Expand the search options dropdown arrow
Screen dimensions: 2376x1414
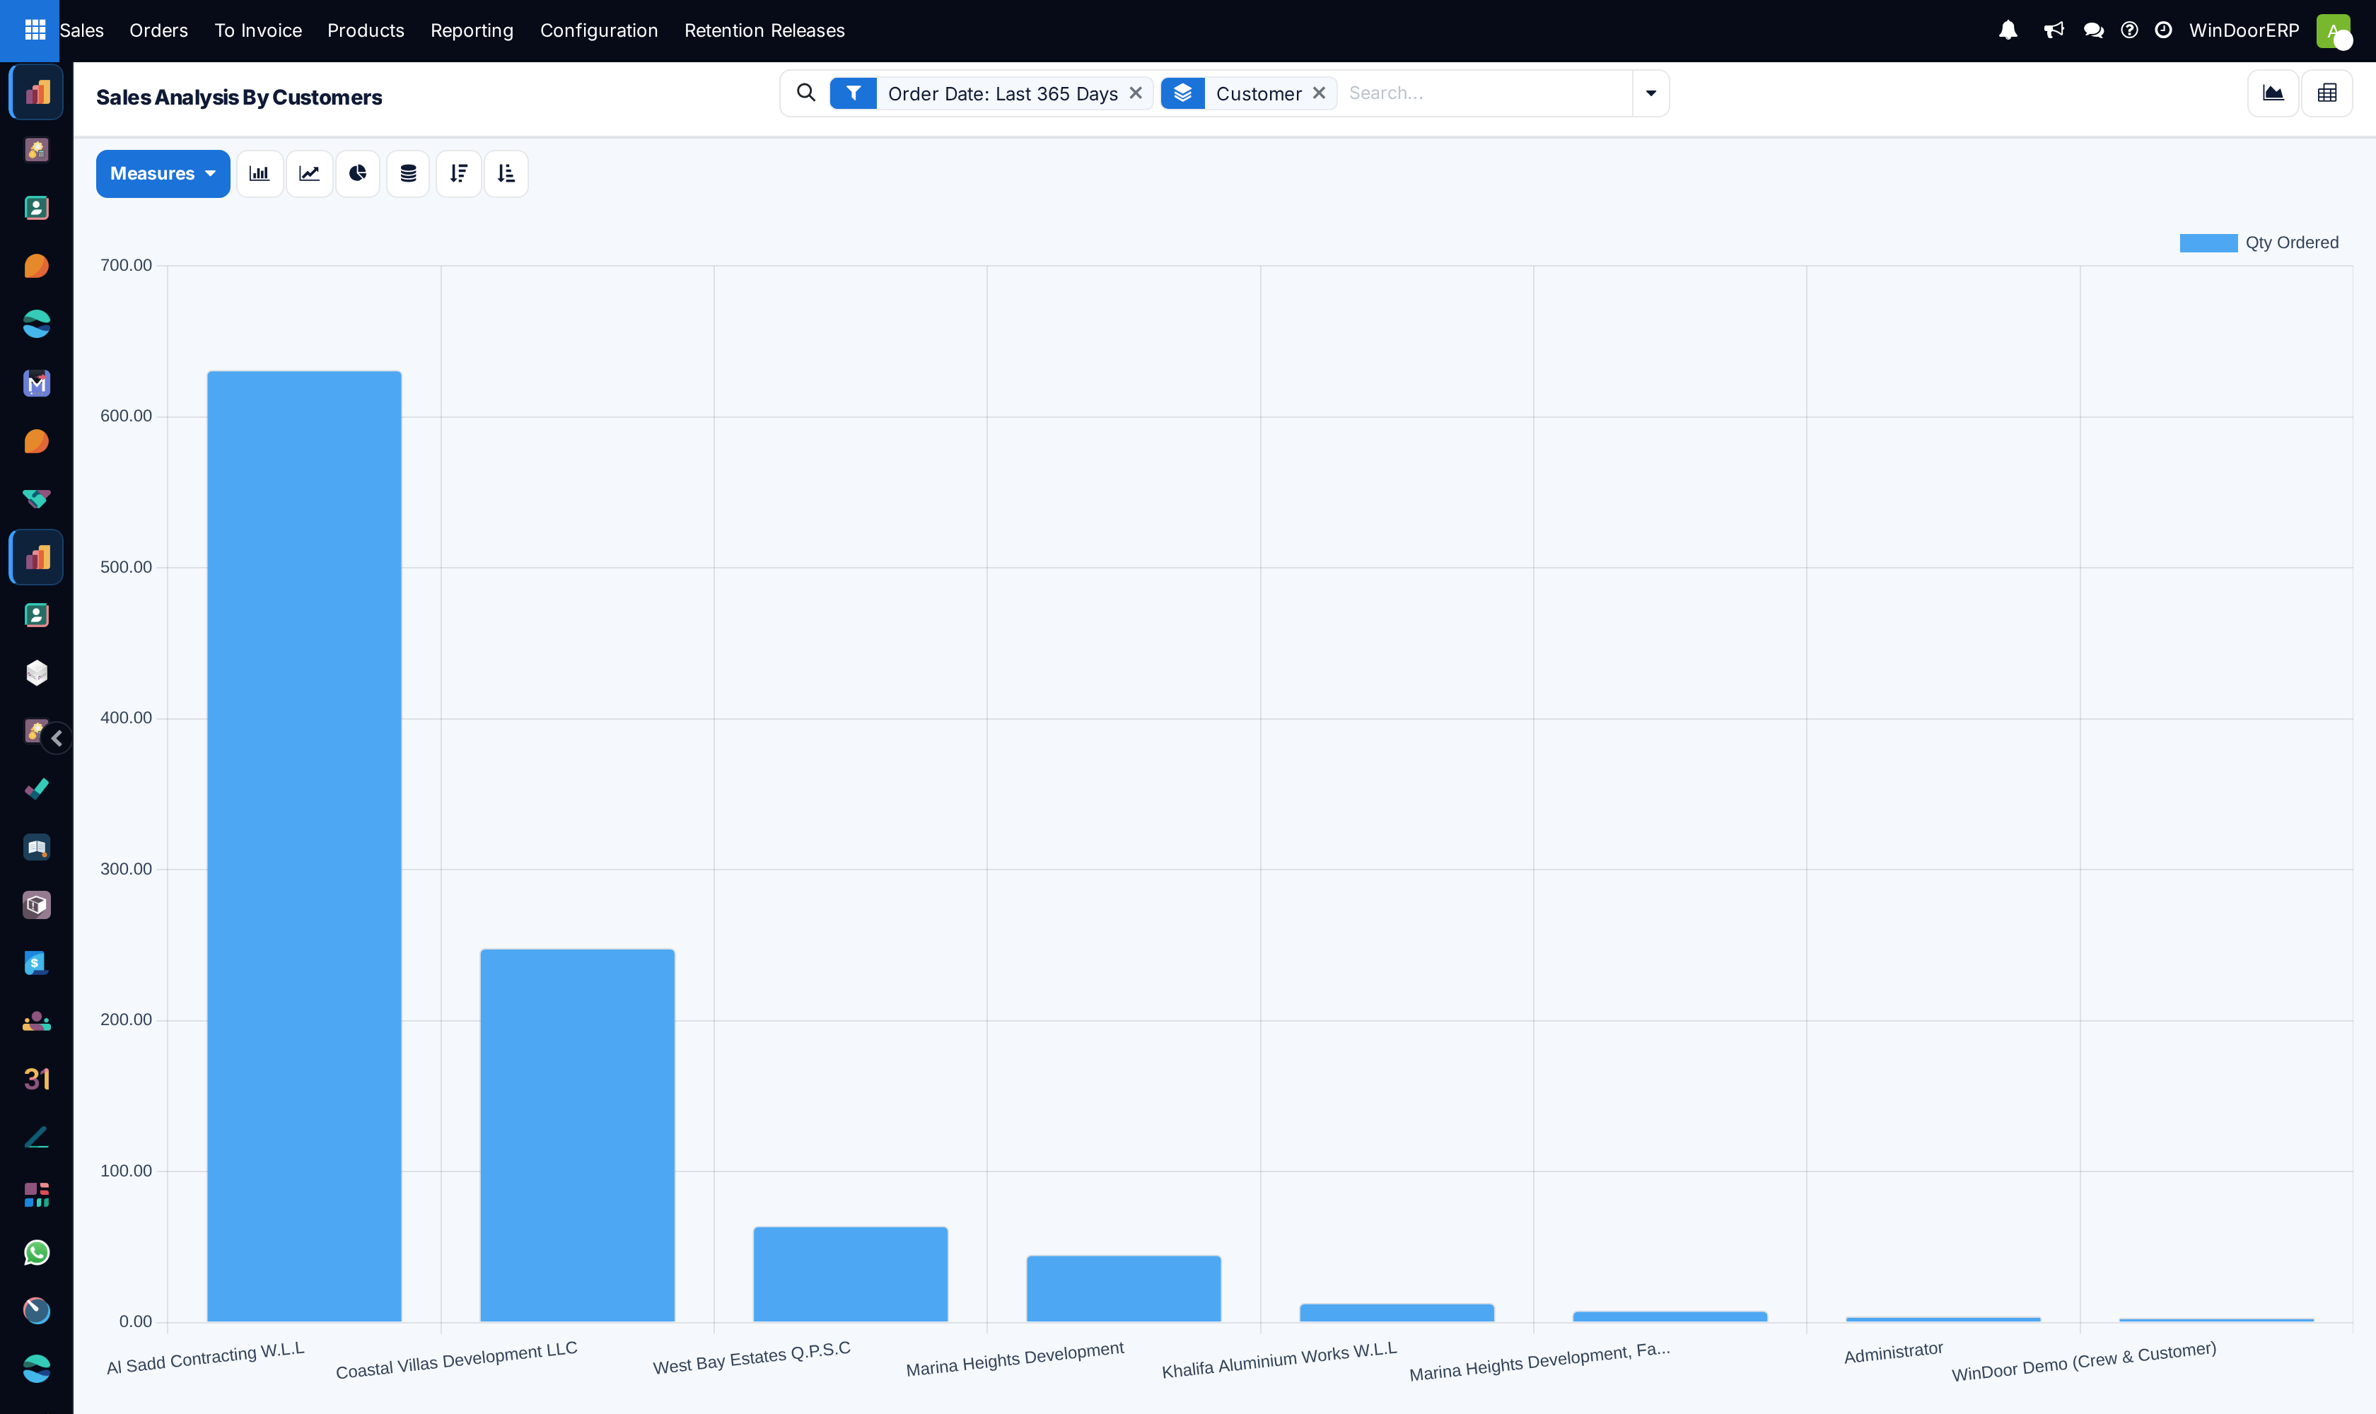(x=1650, y=93)
